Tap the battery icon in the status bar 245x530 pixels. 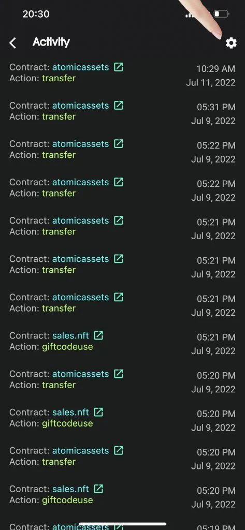(222, 14)
